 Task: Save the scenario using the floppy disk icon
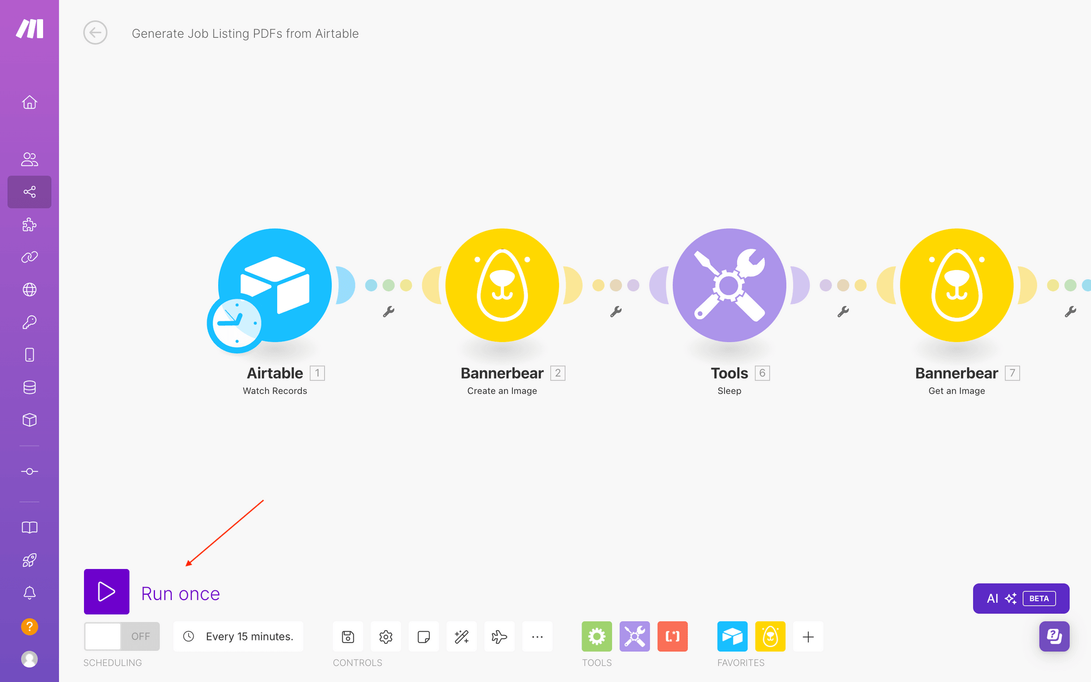tap(347, 636)
